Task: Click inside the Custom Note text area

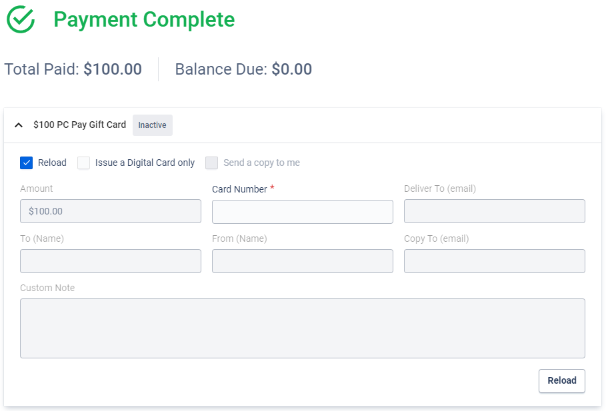Action: [x=303, y=328]
